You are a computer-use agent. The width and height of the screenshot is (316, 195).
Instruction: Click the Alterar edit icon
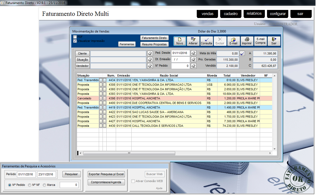193,39
